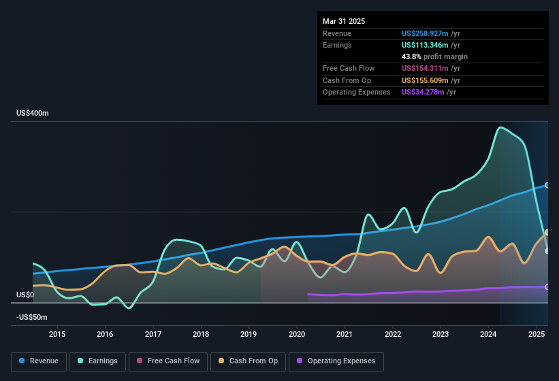This screenshot has height=381, width=559.
Task: Click the US$0 y-axis label
Action: coord(25,295)
